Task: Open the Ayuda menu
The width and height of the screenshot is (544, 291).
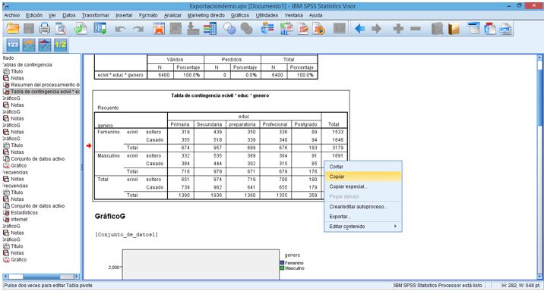Action: point(316,15)
